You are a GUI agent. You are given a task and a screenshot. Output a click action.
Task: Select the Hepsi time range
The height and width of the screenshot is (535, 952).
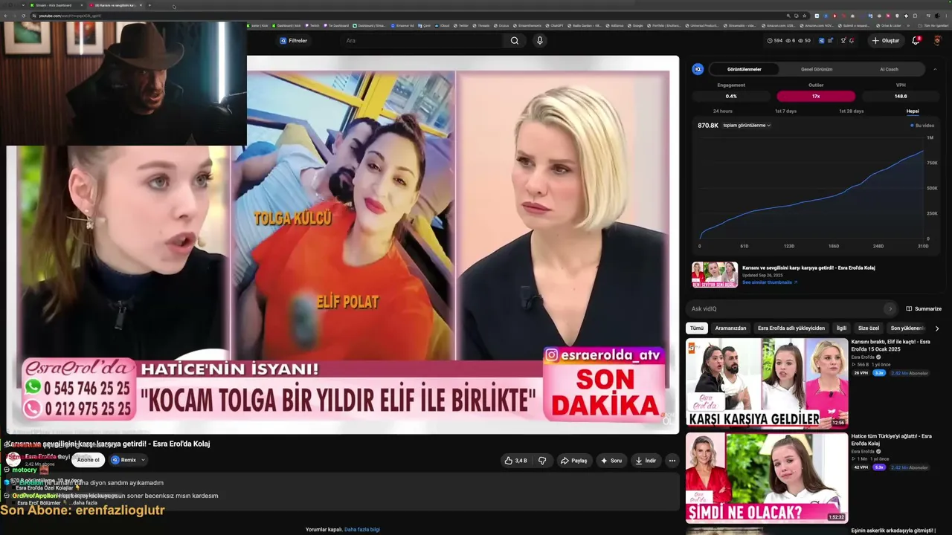point(913,111)
